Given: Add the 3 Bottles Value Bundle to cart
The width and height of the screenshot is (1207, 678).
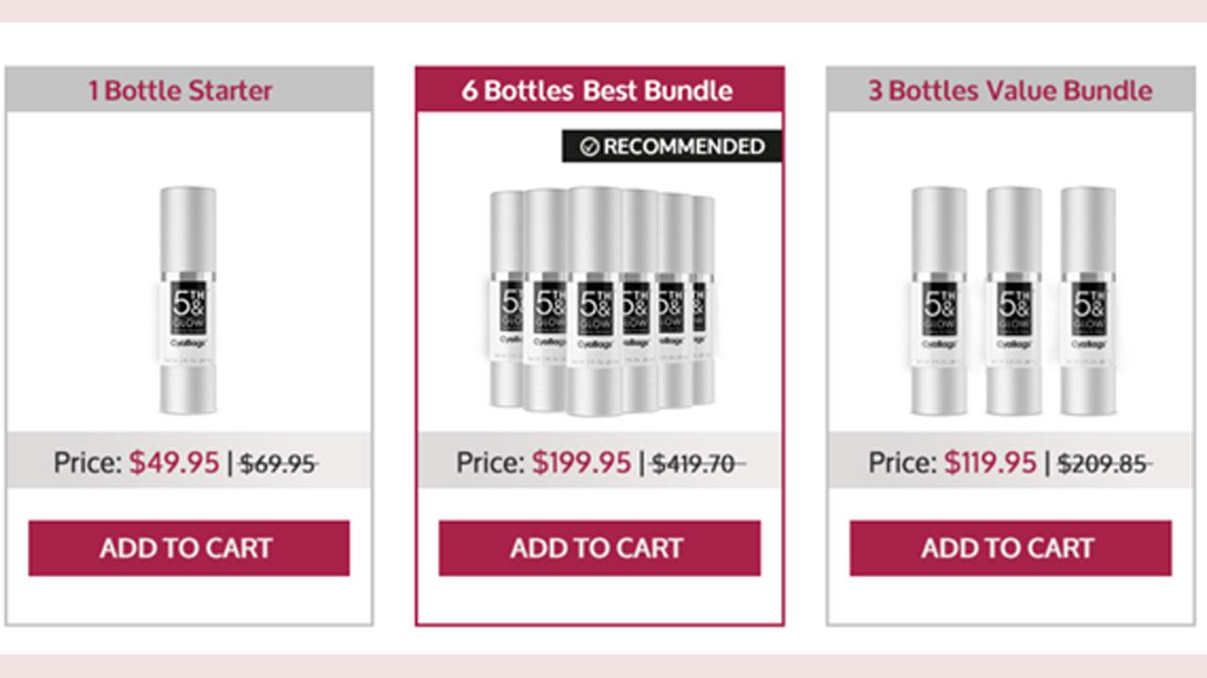Looking at the screenshot, I should (x=1010, y=548).
